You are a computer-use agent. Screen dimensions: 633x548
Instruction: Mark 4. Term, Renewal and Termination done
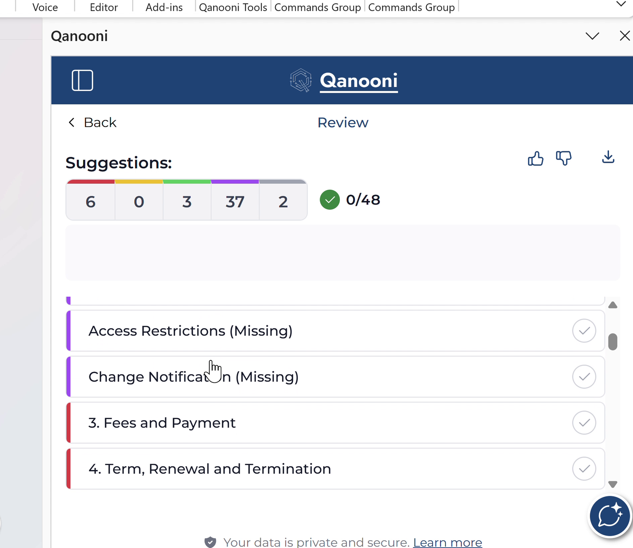coord(584,469)
